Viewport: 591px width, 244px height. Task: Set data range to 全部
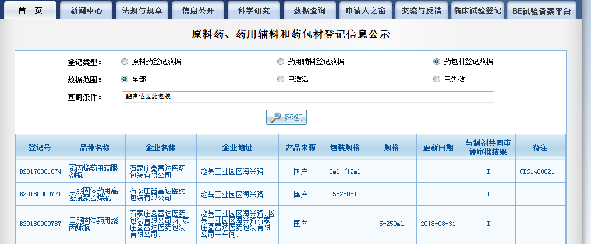(125, 79)
